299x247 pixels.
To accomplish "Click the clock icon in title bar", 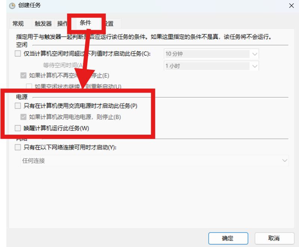I will click(x=12, y=6).
